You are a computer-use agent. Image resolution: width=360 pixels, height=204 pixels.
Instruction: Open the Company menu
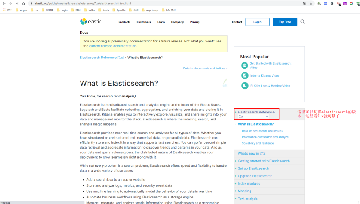pos(177,22)
